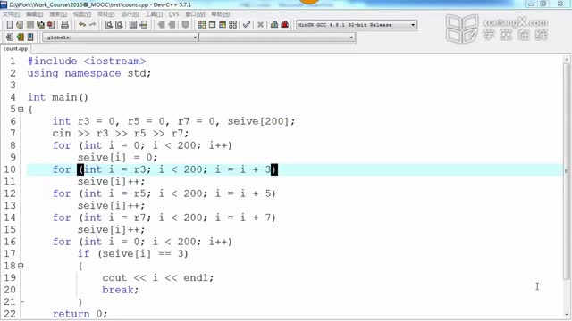The width and height of the screenshot is (572, 321).
Task: Click the Compile grid icon
Action: [202, 25]
